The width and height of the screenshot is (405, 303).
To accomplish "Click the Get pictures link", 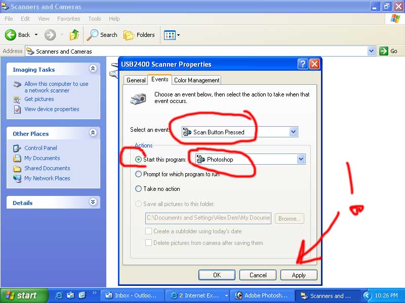I will [x=39, y=99].
